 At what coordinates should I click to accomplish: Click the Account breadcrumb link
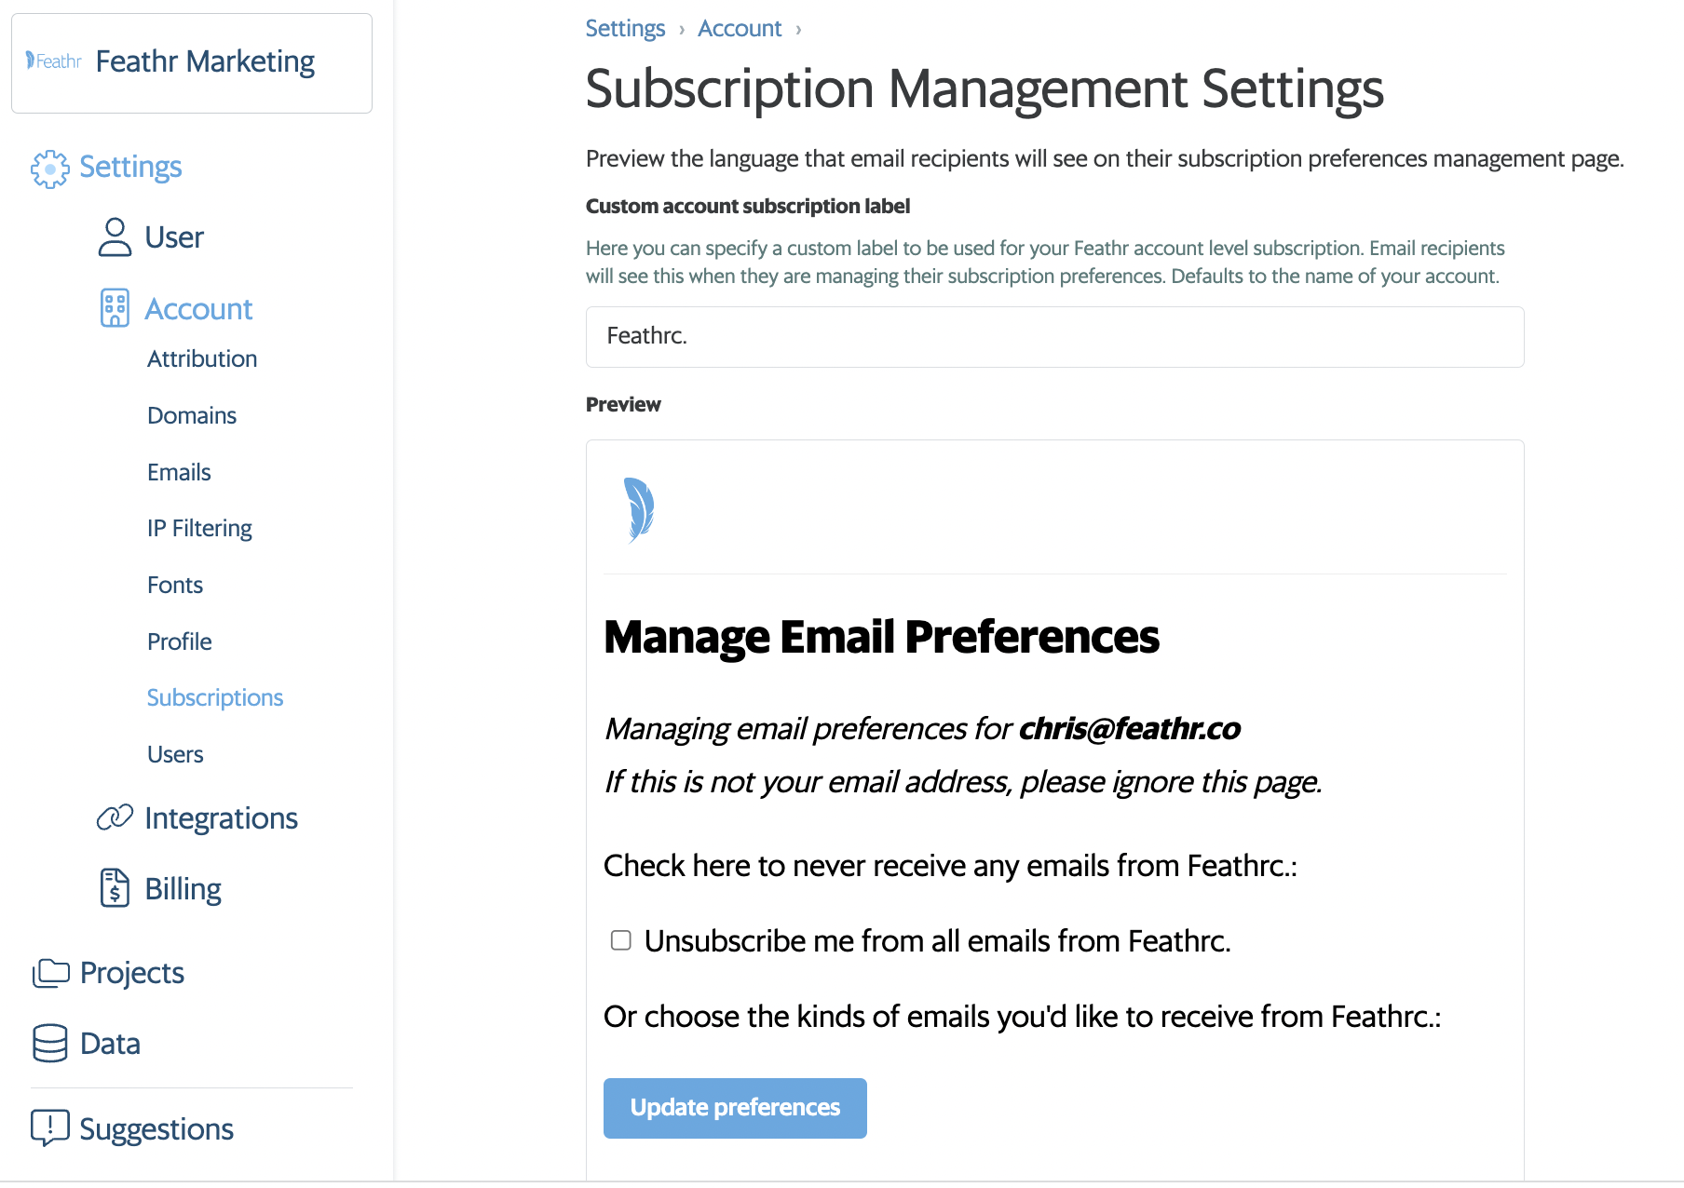[x=740, y=29]
